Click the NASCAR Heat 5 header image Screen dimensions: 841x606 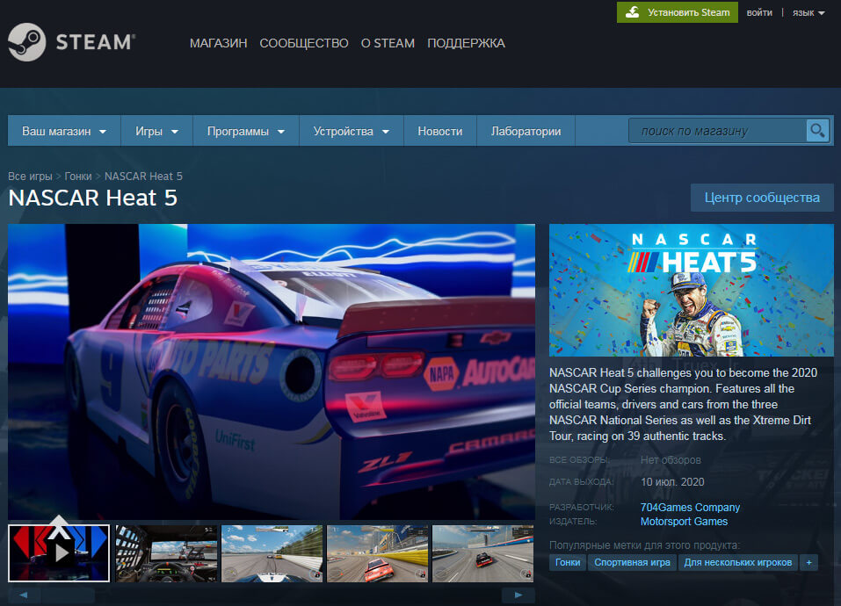[x=692, y=290]
